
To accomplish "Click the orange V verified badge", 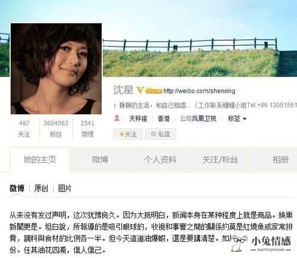I will [140, 90].
